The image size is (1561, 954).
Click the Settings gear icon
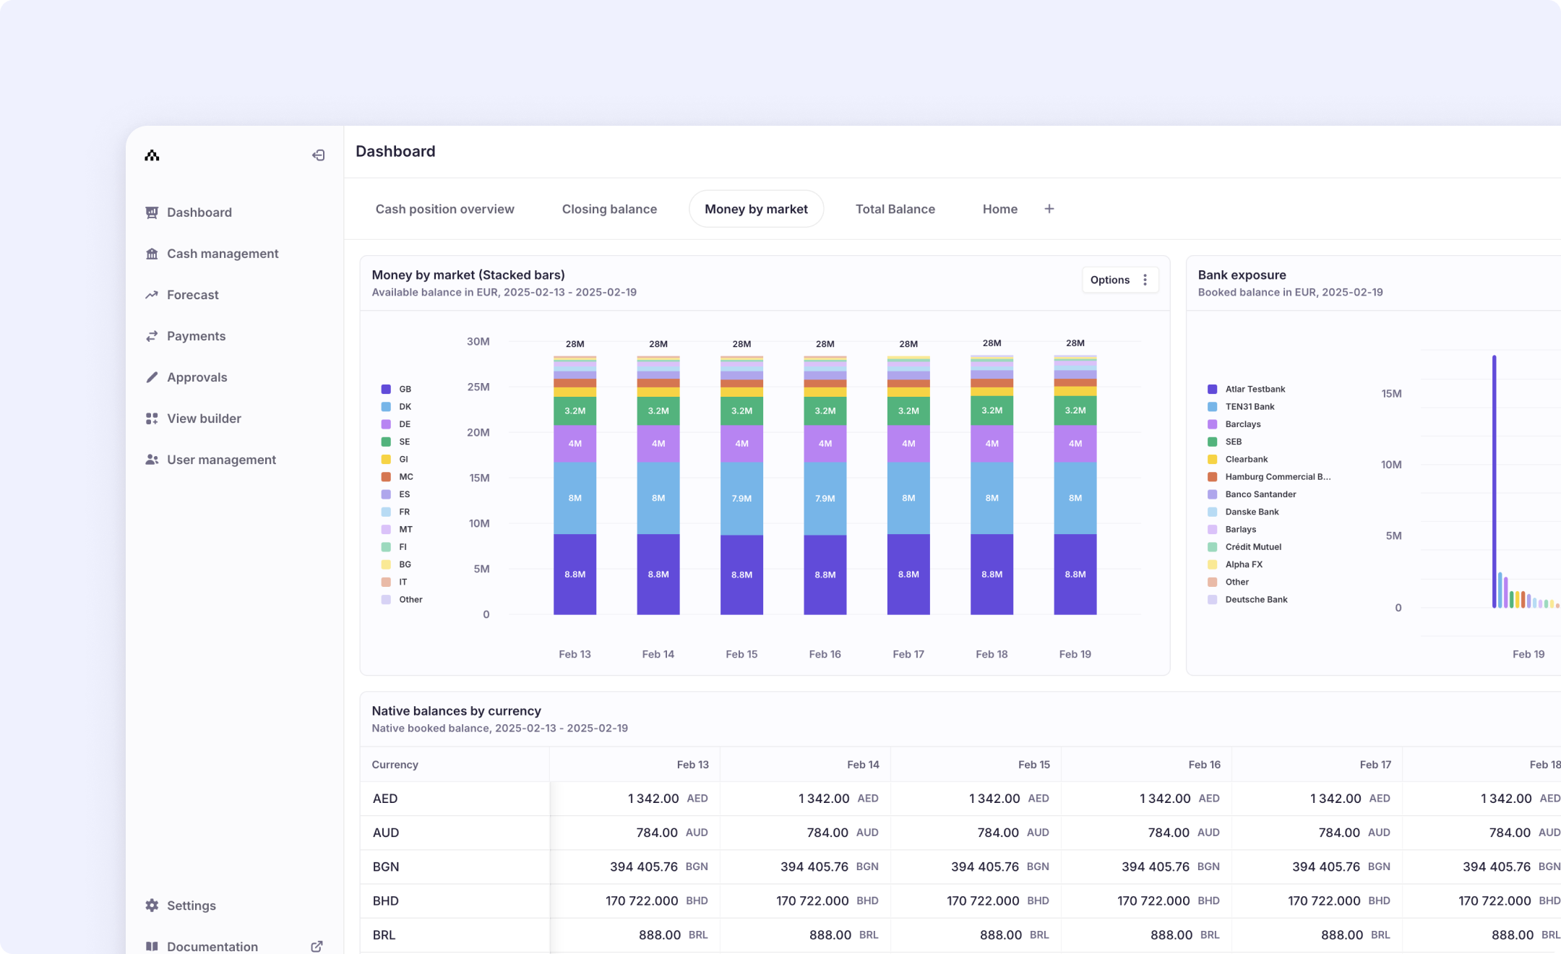(x=152, y=906)
